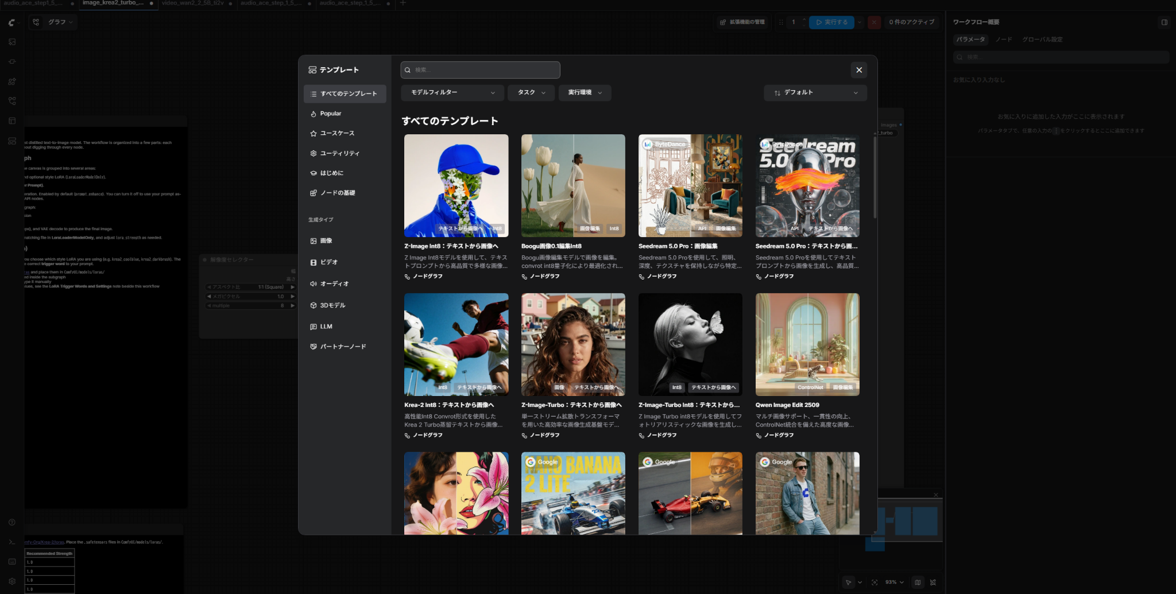Open the デフォルト sort dropdown
This screenshot has width=1176, height=594.
[x=815, y=92]
